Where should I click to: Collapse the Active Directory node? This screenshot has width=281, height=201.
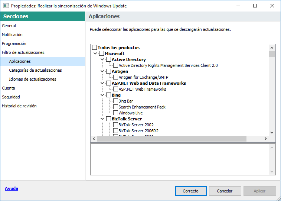point(102,59)
